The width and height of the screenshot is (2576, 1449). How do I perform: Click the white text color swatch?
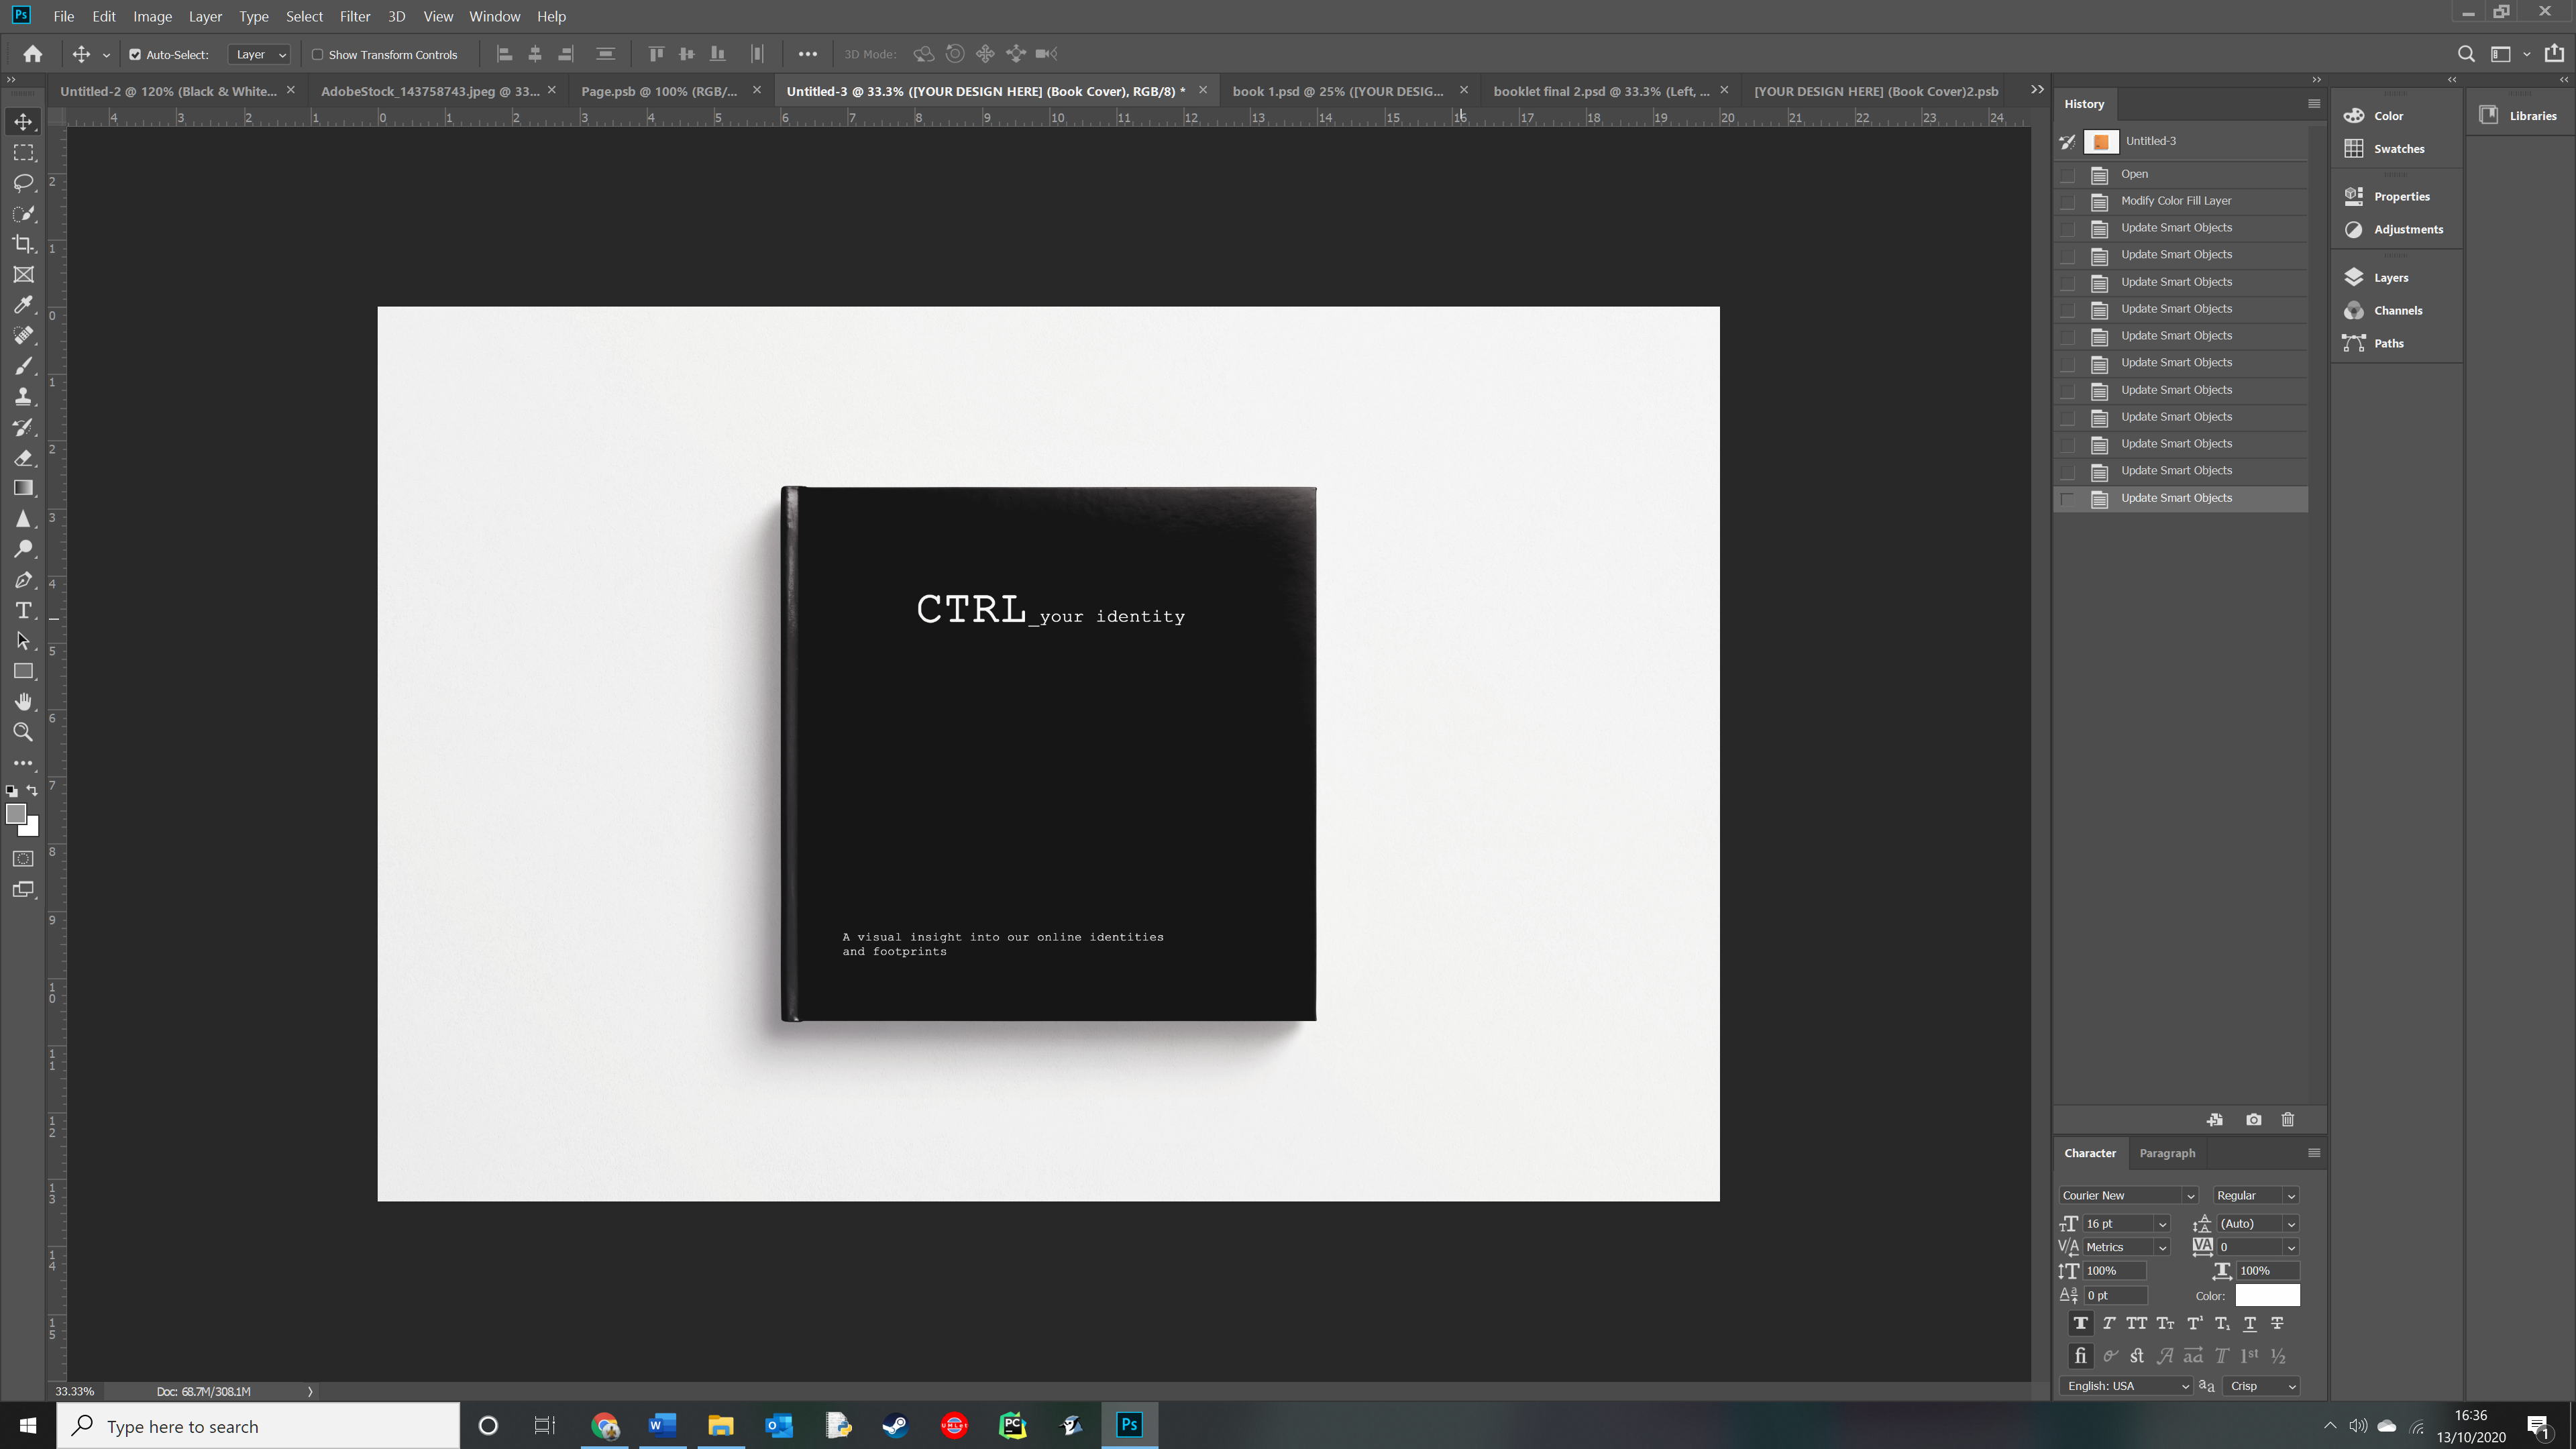pyautogui.click(x=2267, y=1296)
